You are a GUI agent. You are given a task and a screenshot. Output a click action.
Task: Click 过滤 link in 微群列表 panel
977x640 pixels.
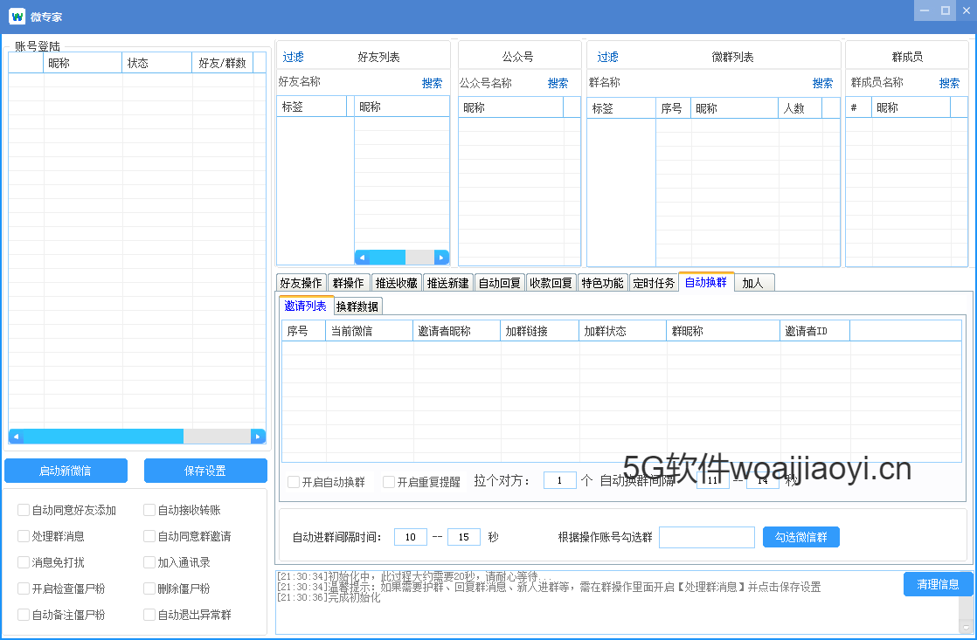click(608, 57)
